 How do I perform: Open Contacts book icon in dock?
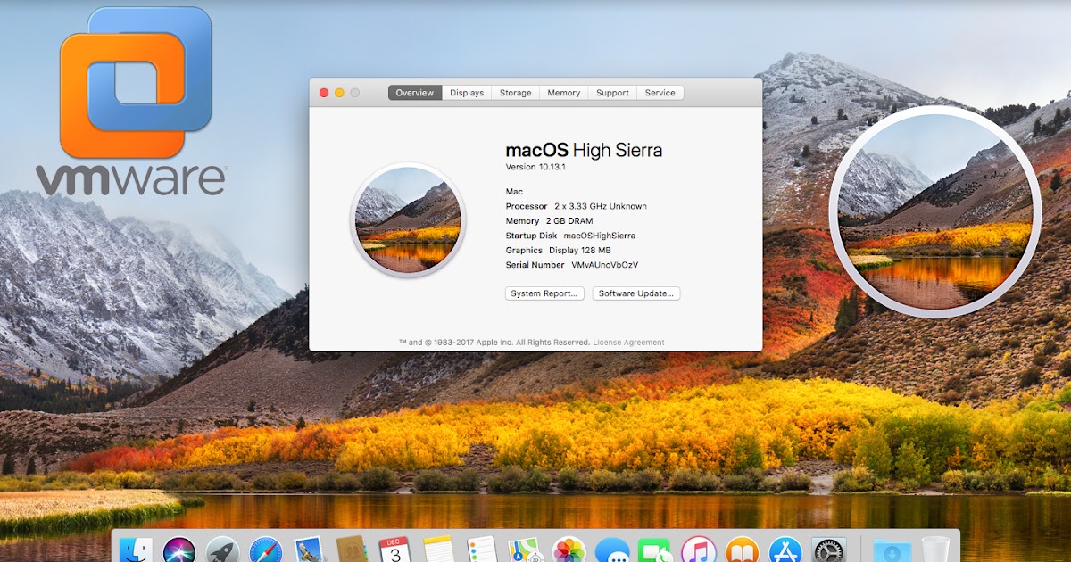[353, 550]
